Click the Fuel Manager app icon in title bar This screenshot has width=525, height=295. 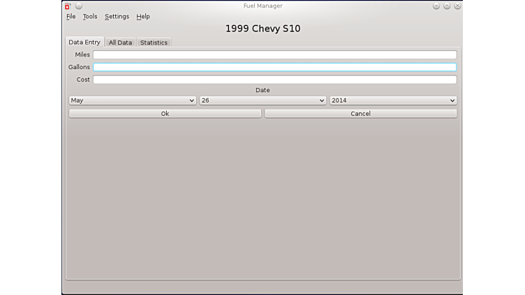(x=68, y=6)
